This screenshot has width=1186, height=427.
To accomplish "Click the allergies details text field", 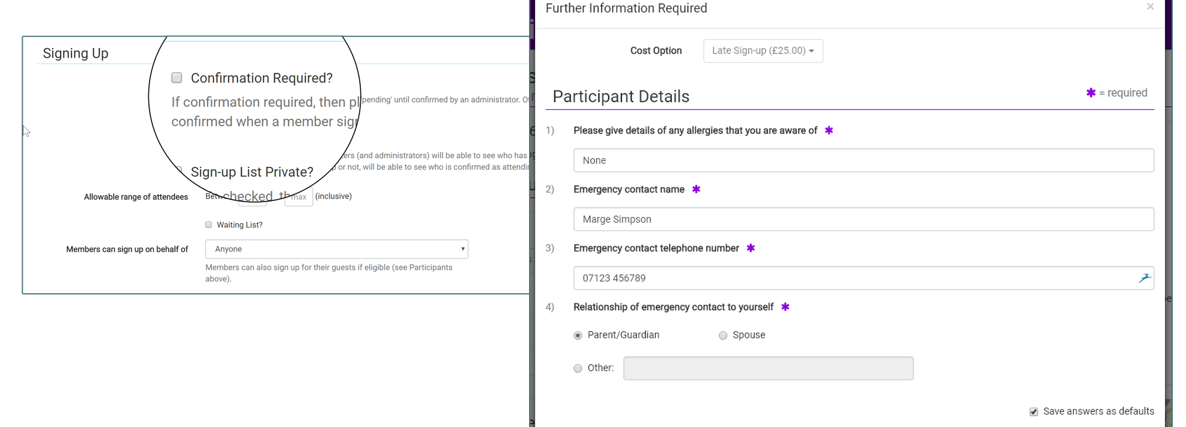I will (x=863, y=161).
